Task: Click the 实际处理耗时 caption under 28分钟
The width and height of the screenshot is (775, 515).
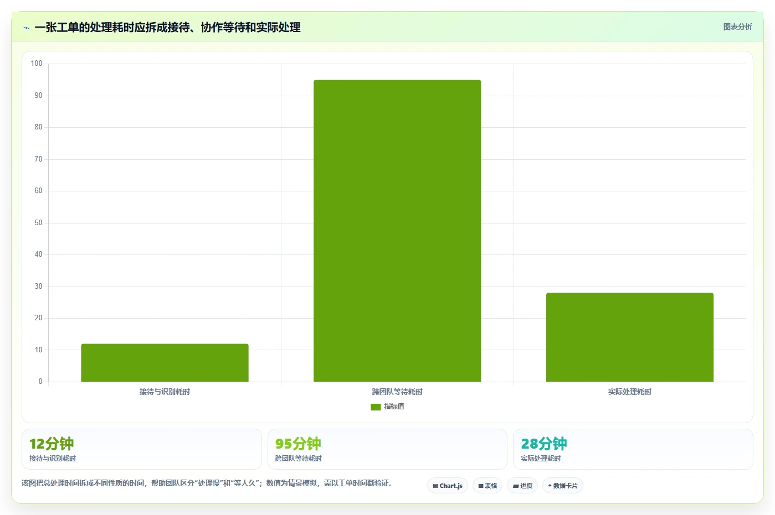Action: click(541, 459)
